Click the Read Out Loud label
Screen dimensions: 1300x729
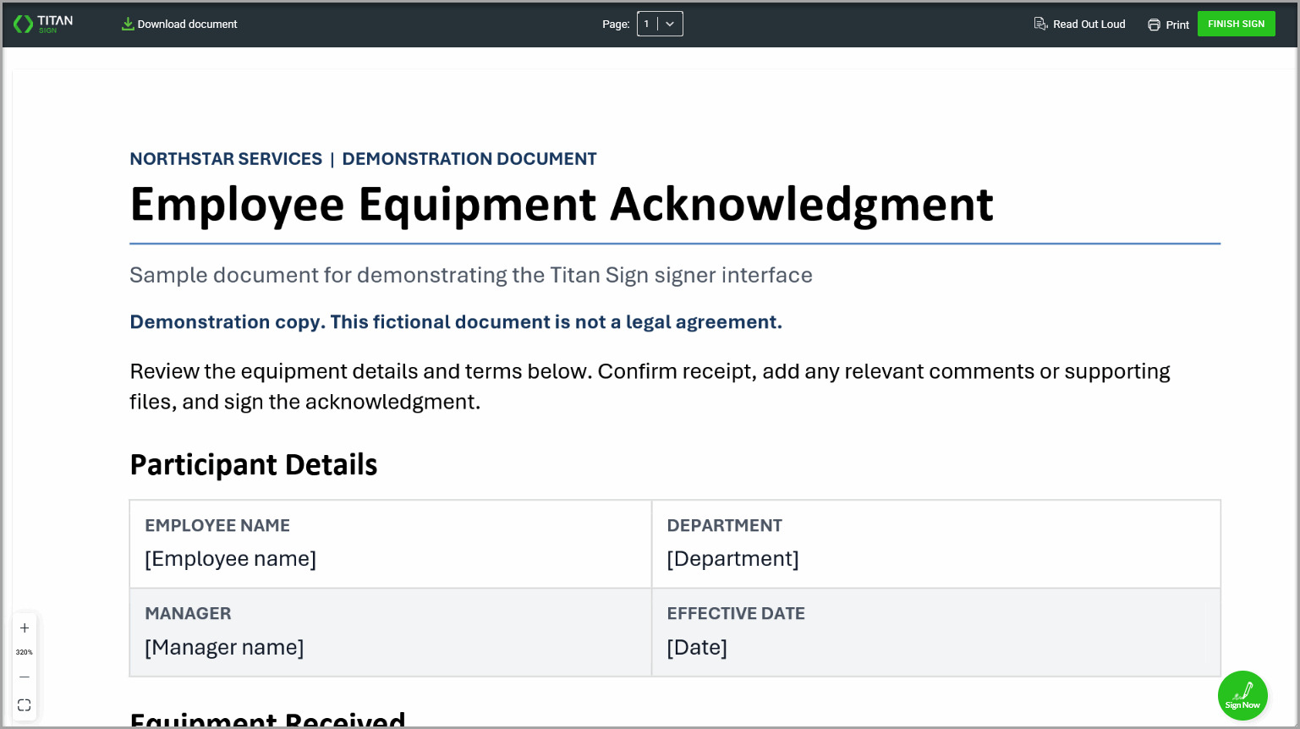[x=1089, y=24]
